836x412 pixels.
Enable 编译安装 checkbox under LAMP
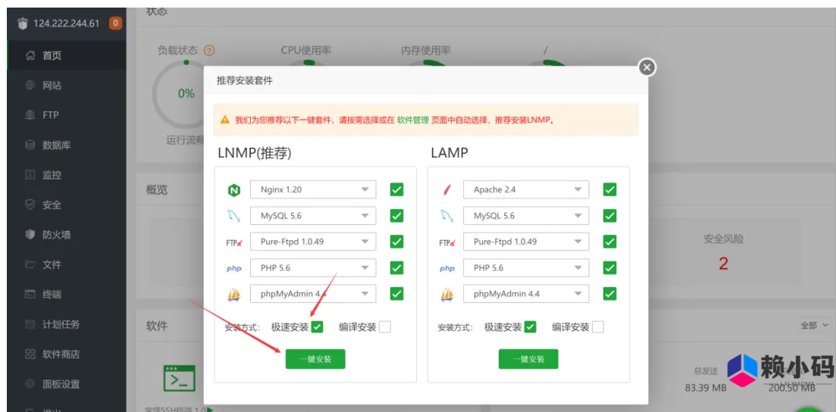[598, 326]
